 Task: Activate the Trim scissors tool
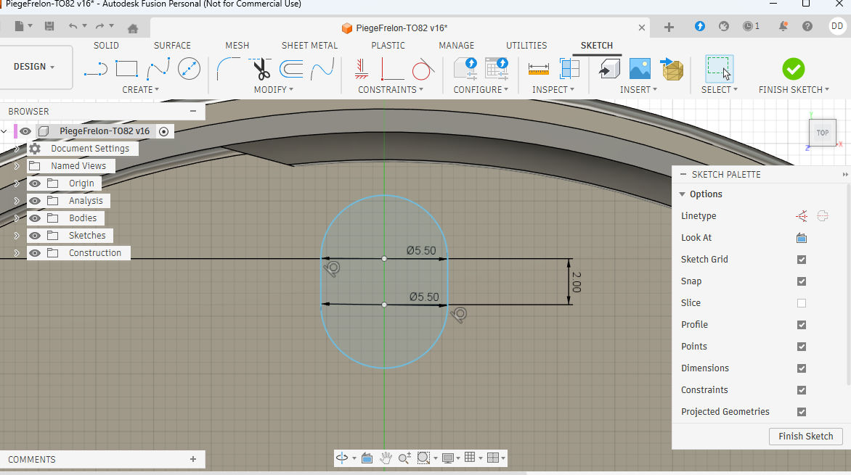click(261, 70)
